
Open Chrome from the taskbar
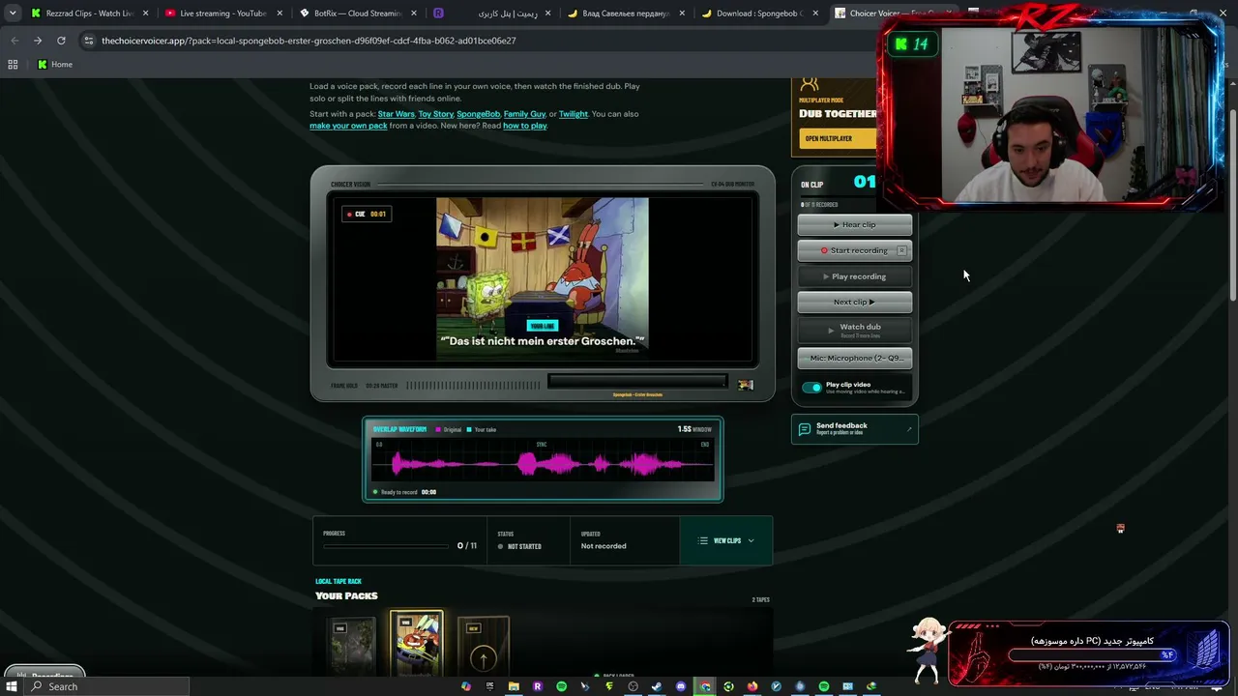(705, 686)
